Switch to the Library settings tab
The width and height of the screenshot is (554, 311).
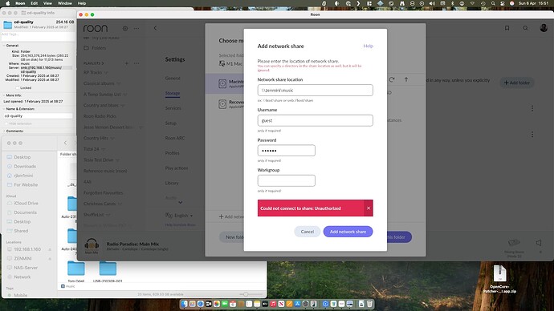pyautogui.click(x=172, y=183)
